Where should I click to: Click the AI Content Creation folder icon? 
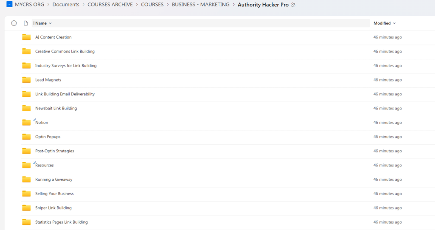[x=26, y=37]
